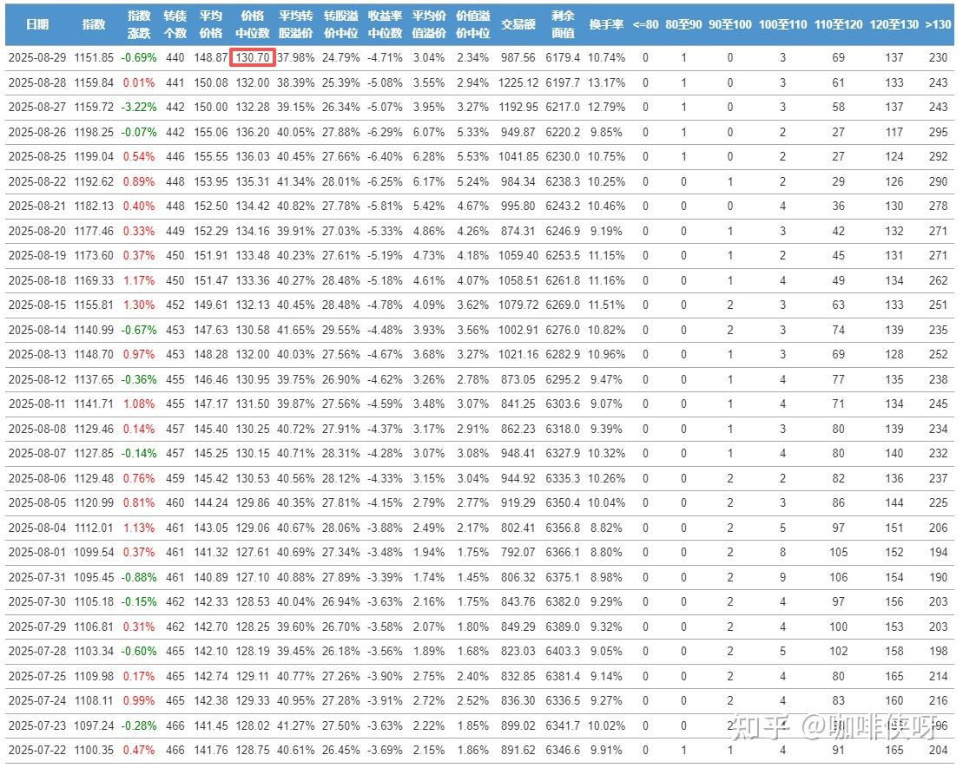Select the date 2025-08-14
The width and height of the screenshot is (963, 768).
coord(36,331)
